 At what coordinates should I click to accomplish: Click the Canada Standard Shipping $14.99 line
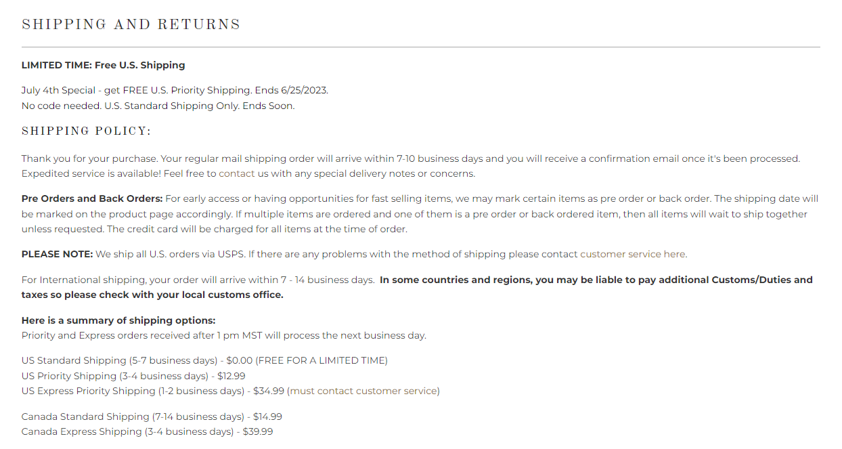152,416
